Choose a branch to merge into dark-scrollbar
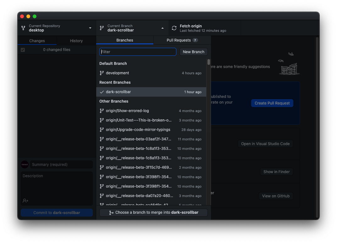The width and height of the screenshot is (337, 243). (153, 212)
